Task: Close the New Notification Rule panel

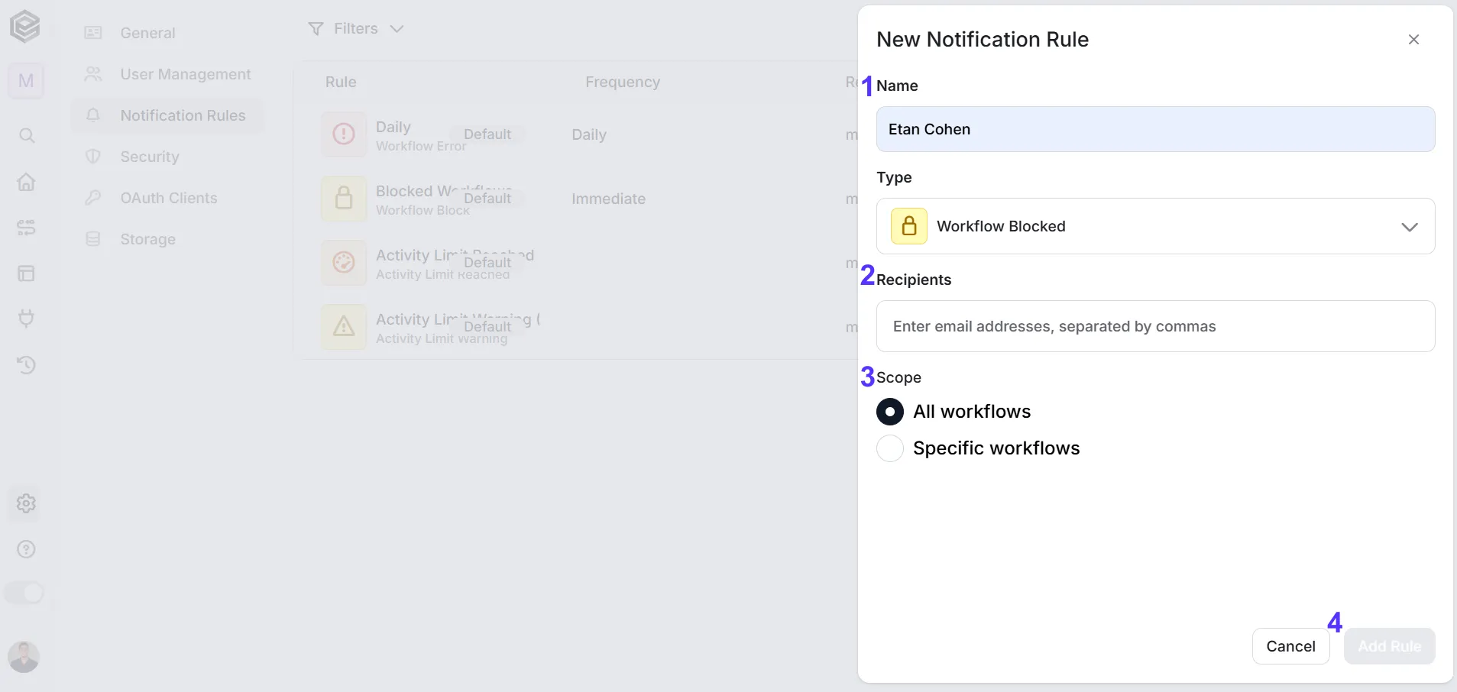Action: [x=1413, y=40]
